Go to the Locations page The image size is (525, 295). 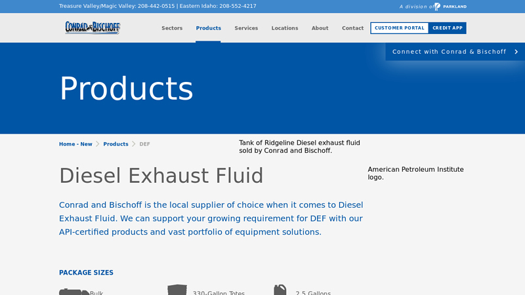click(x=285, y=28)
